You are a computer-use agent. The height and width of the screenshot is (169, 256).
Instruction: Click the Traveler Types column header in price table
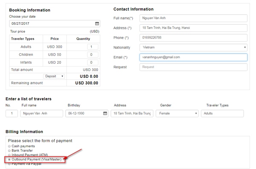click(23, 39)
